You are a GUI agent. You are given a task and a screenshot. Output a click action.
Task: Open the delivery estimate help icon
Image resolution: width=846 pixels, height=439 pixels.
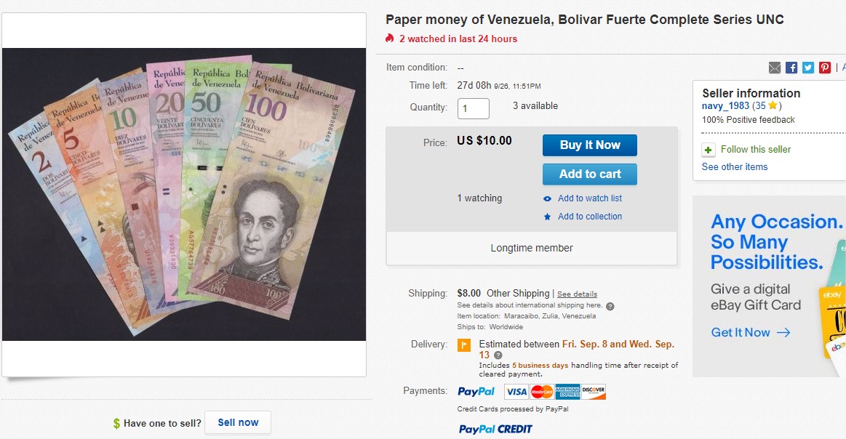(x=498, y=355)
